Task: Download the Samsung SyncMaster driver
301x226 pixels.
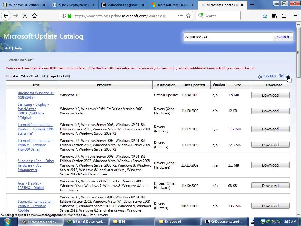Action: pyautogui.click(x=270, y=111)
